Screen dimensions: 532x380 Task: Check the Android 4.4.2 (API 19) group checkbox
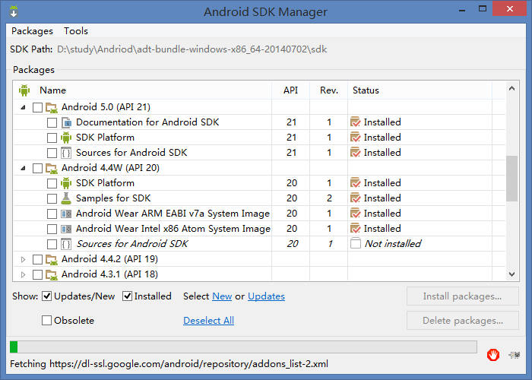[x=37, y=260]
